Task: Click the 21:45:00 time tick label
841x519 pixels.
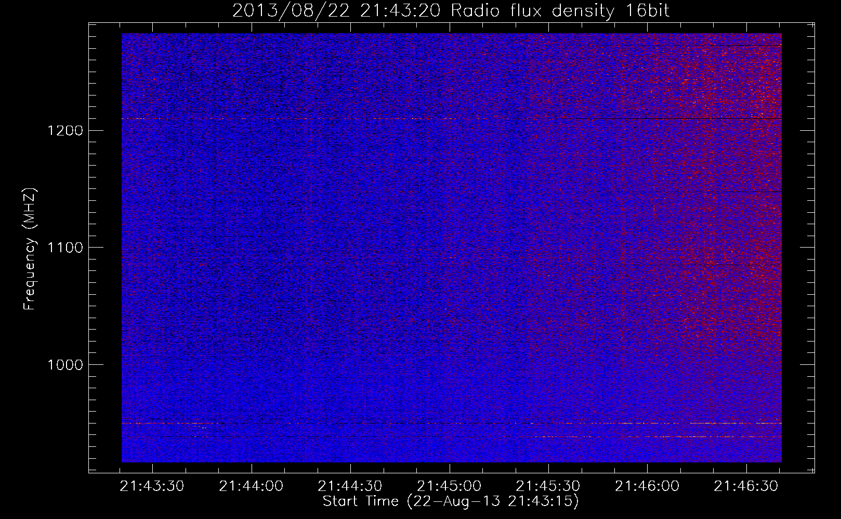Action: click(449, 486)
